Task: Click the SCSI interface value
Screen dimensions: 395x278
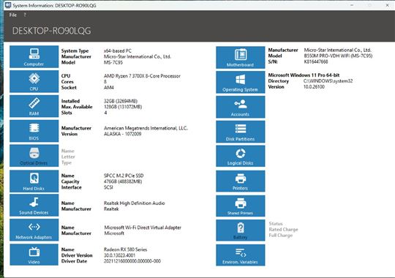Action: [108, 187]
